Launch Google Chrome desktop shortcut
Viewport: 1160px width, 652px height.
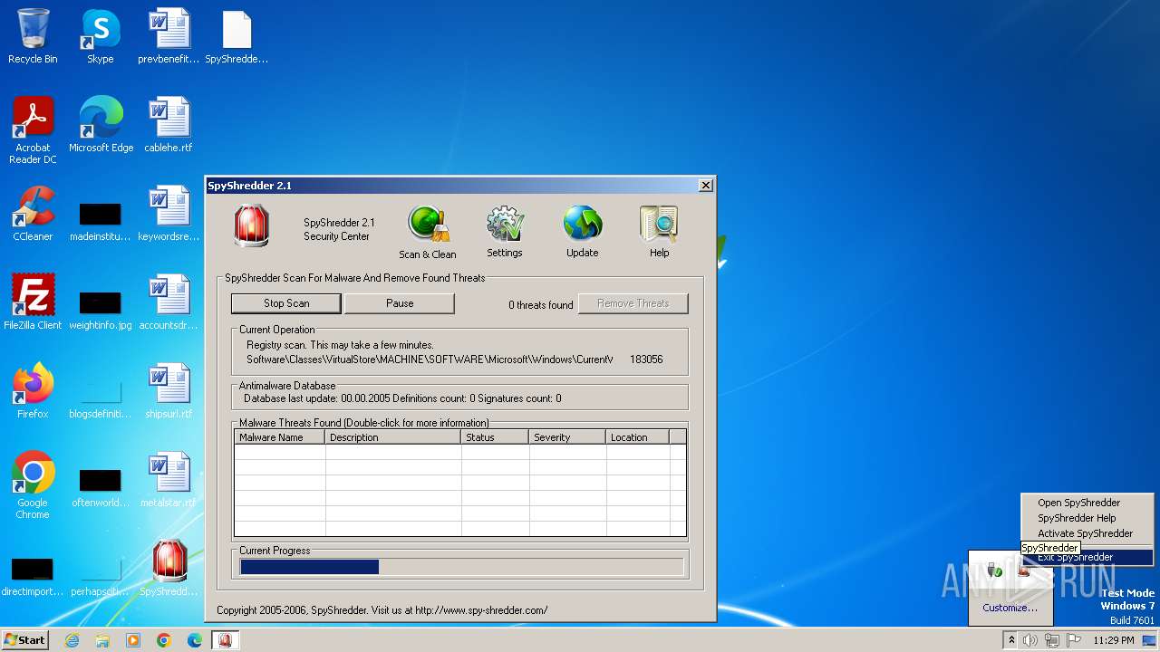[33, 485]
